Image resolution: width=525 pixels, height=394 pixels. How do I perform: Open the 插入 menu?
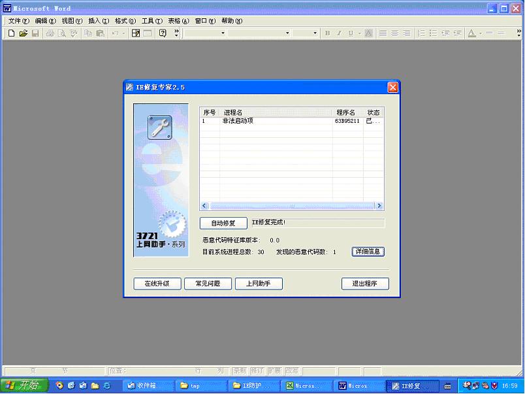[x=99, y=21]
